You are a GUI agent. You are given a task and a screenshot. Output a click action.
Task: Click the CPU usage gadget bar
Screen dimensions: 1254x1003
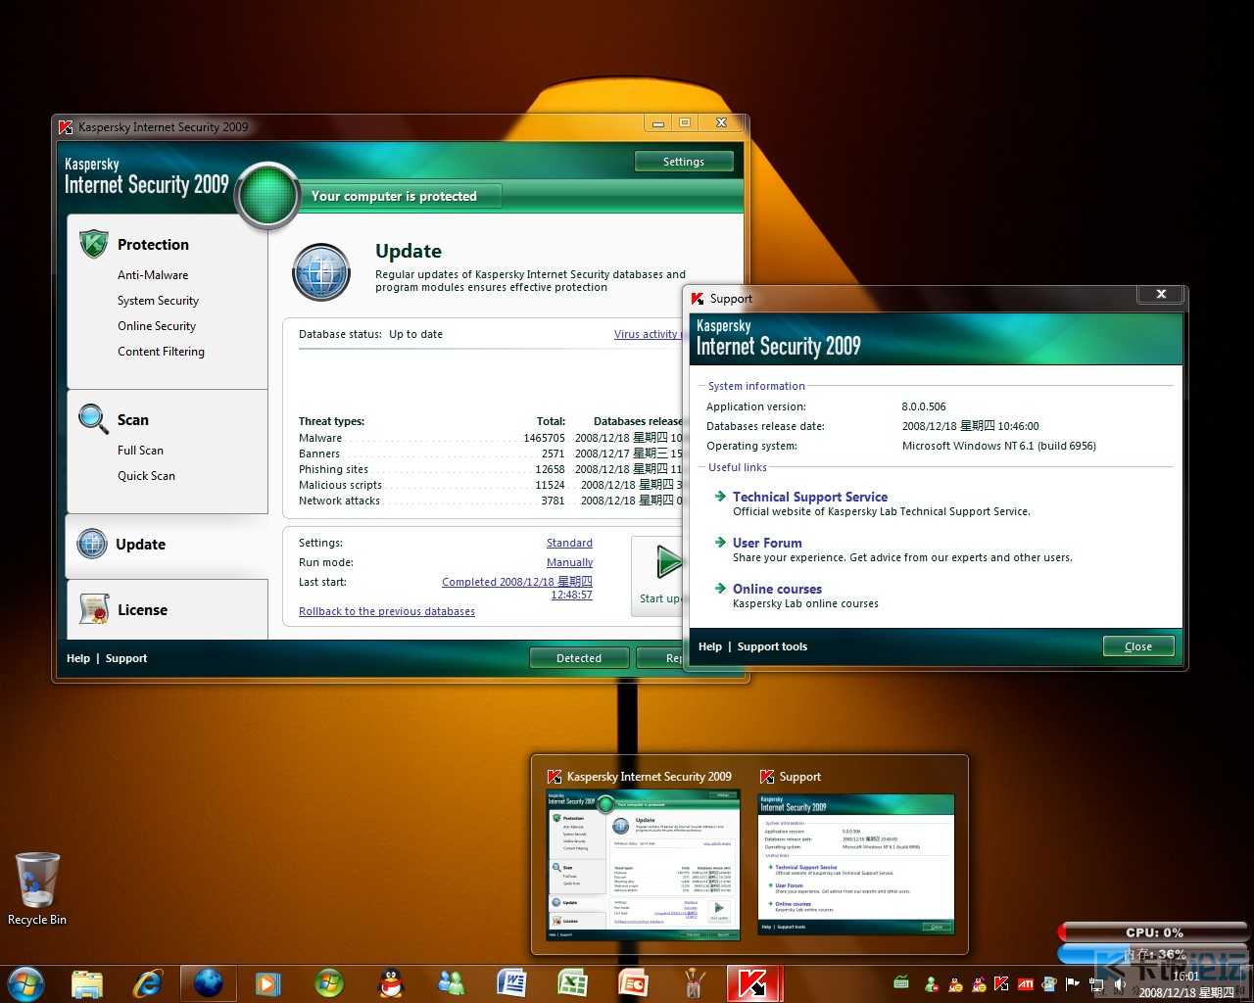pos(1153,932)
